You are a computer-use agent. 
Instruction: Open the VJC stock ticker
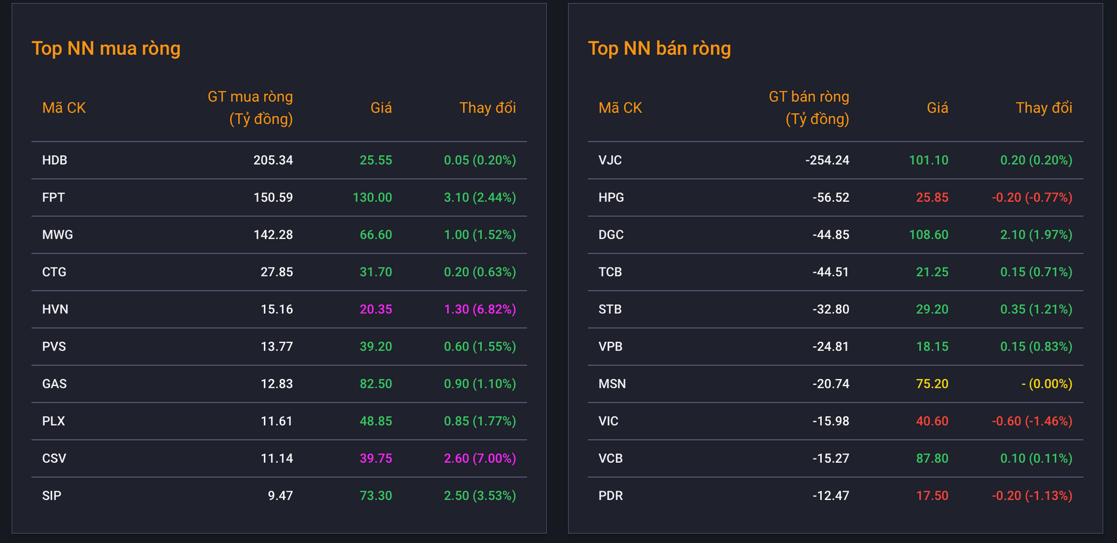pos(610,160)
